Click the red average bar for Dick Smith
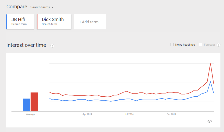 tap(34, 102)
